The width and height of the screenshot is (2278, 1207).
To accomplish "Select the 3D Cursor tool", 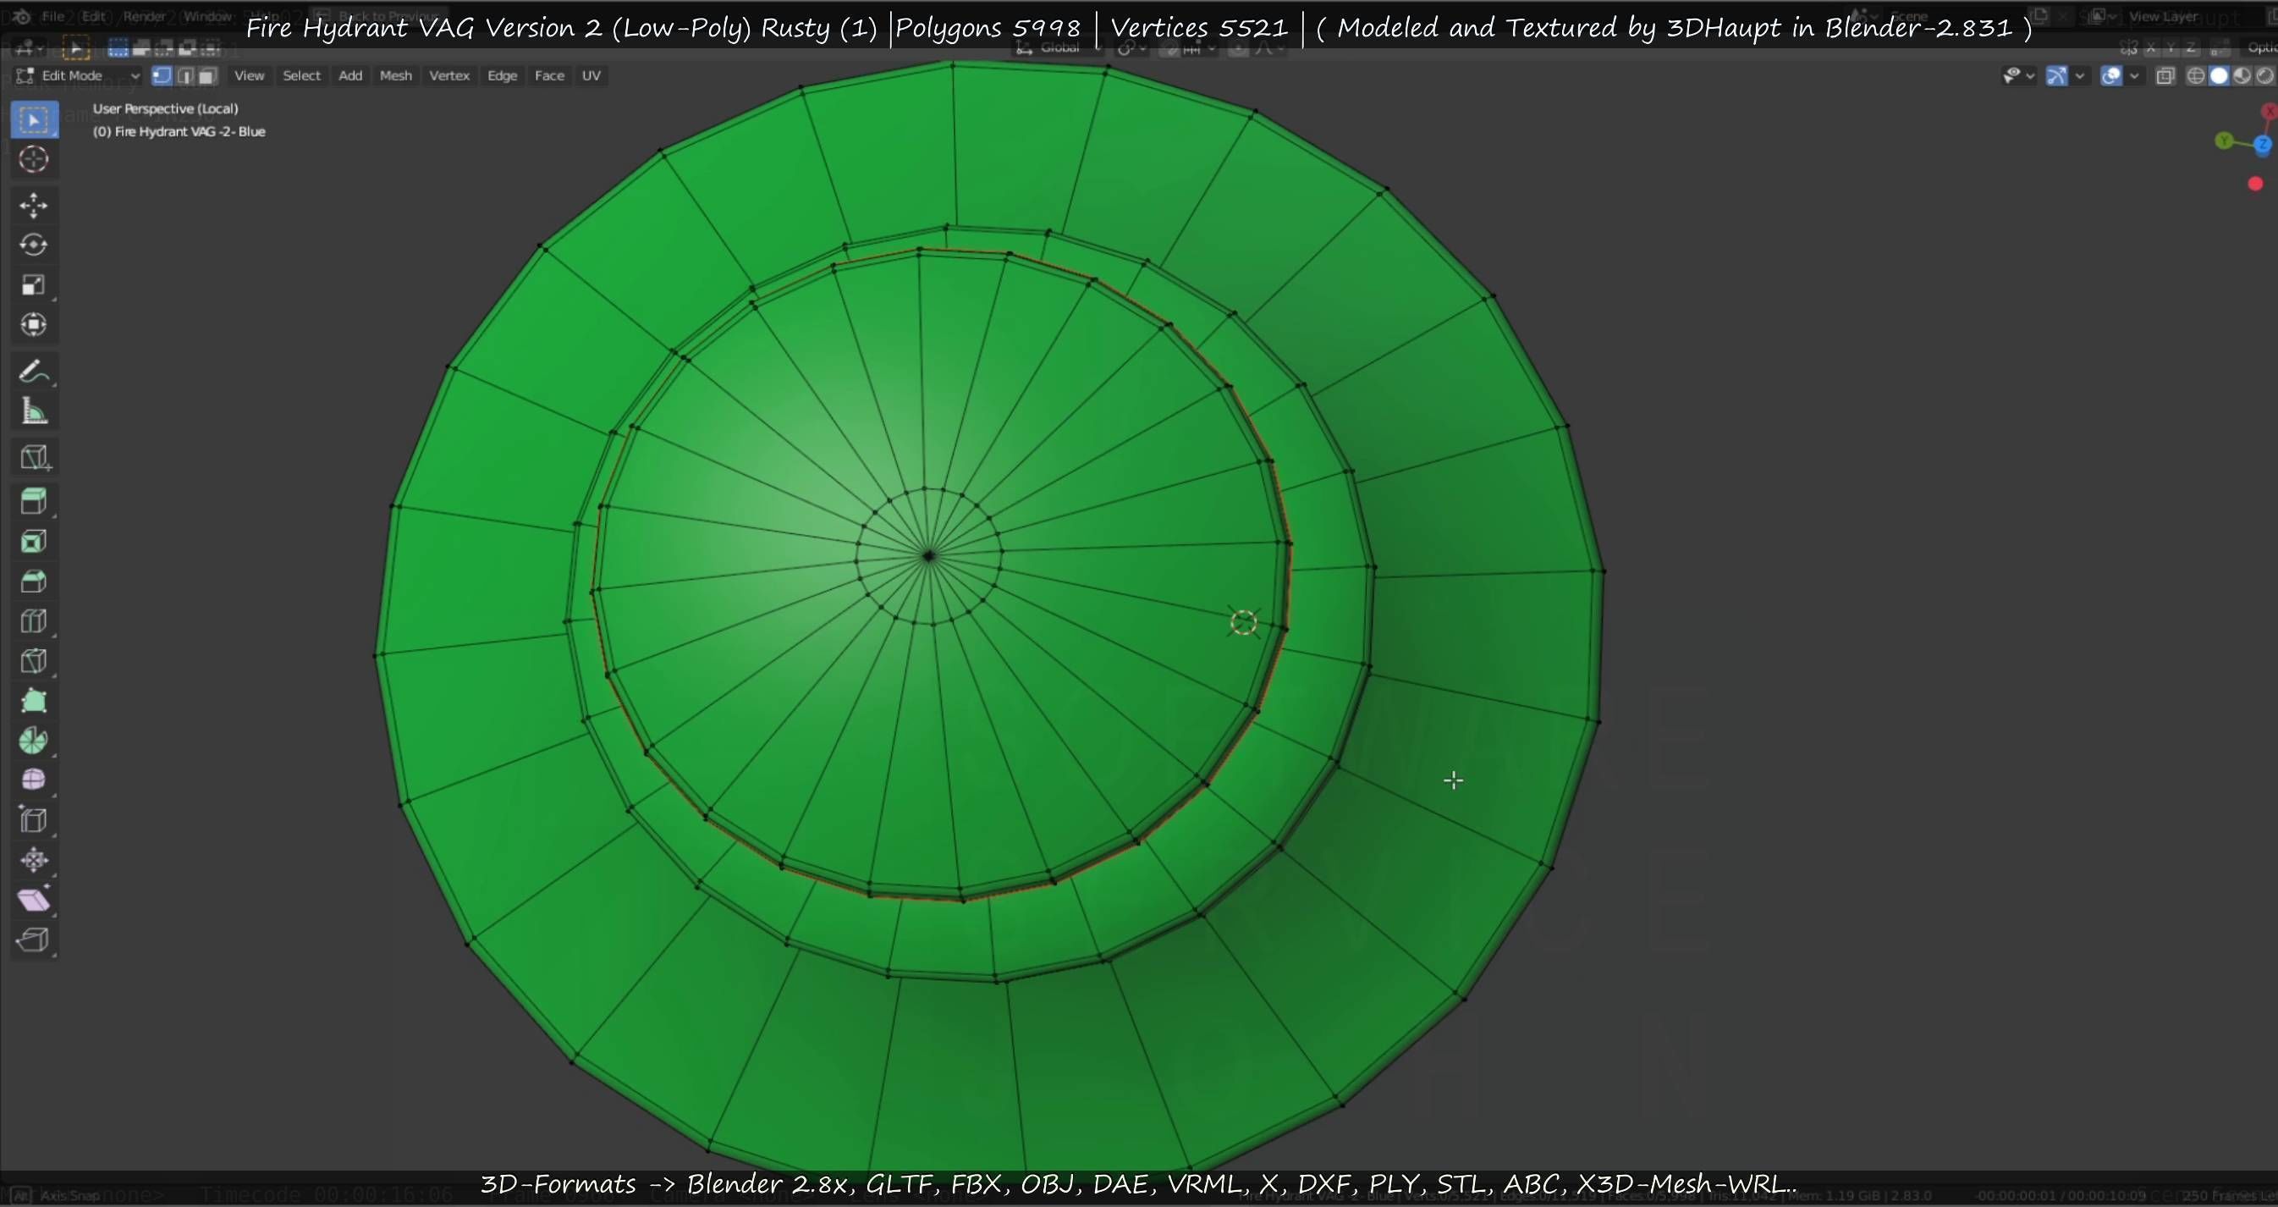I will click(34, 159).
